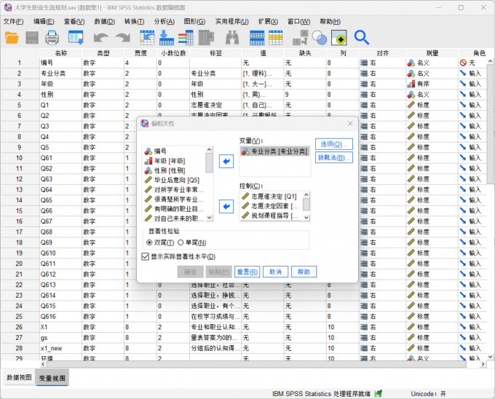Click the row 28 x1_new name cell

click(x=60, y=348)
